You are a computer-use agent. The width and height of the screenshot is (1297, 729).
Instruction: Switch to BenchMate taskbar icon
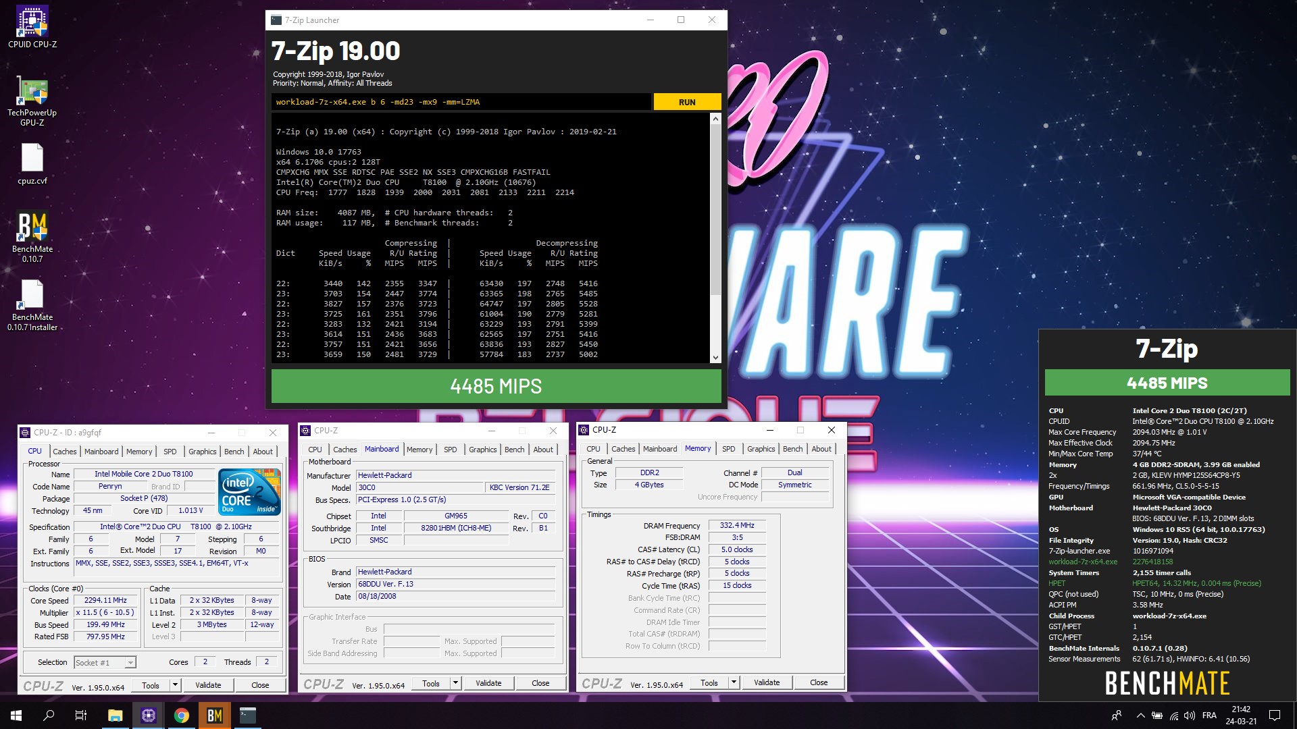tap(215, 715)
